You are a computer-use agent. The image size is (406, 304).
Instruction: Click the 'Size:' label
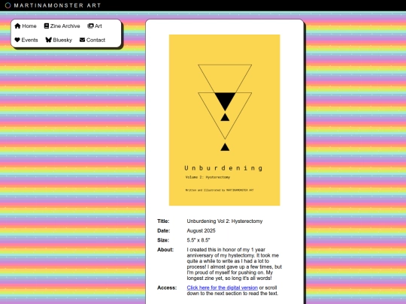click(x=163, y=240)
